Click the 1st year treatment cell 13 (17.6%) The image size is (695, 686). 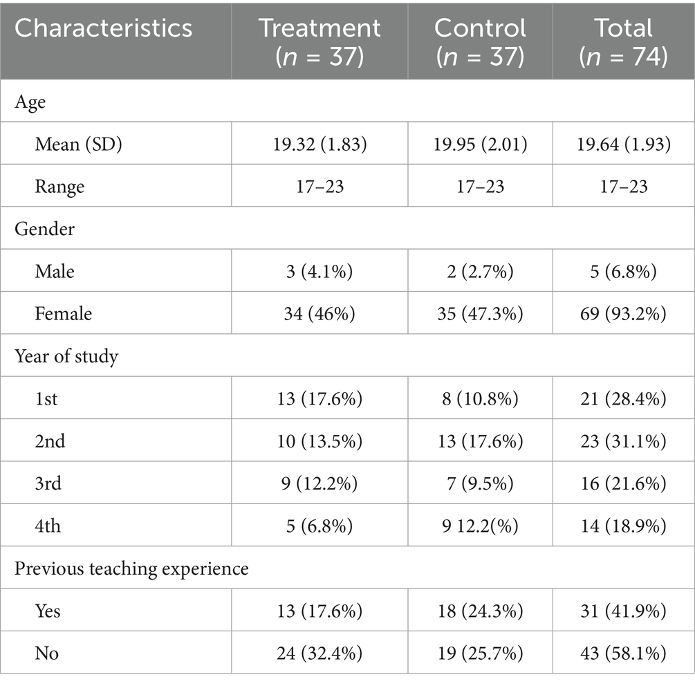point(319,399)
